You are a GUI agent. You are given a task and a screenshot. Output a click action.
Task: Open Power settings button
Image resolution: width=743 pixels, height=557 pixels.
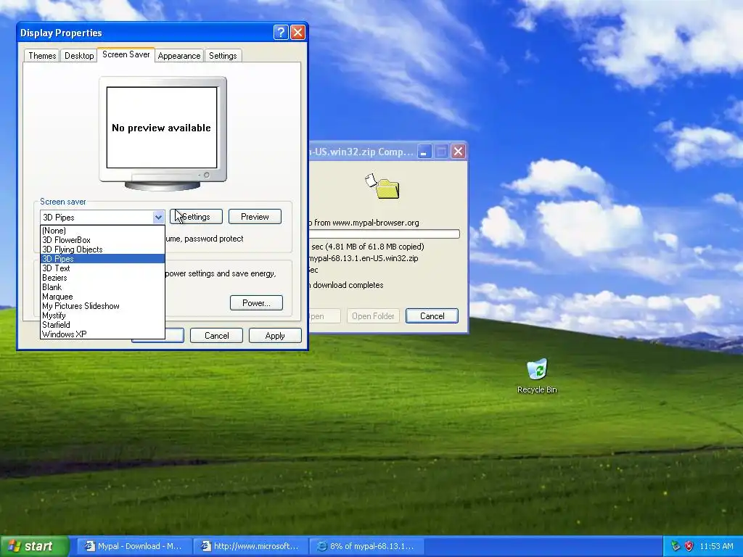tap(256, 303)
